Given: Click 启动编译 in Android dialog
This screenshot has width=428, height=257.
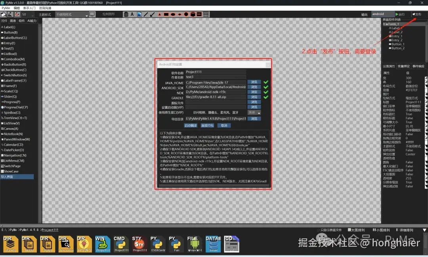Looking at the screenshot, I should [x=191, y=125].
